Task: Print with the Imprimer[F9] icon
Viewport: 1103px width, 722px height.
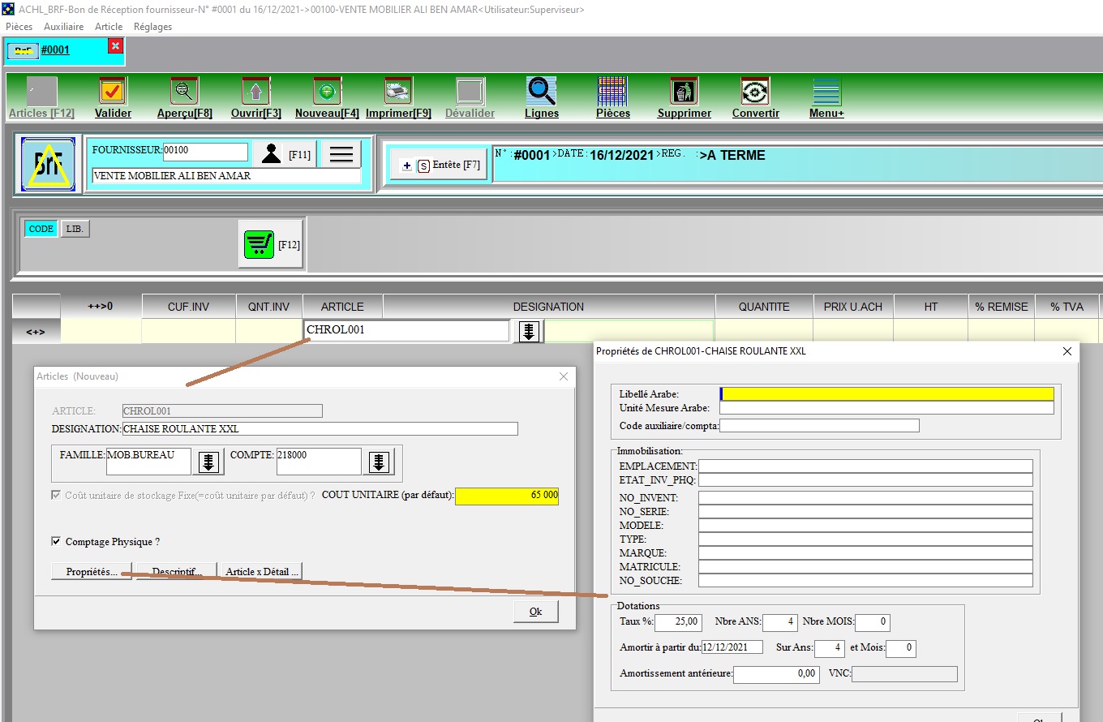Action: [x=398, y=91]
